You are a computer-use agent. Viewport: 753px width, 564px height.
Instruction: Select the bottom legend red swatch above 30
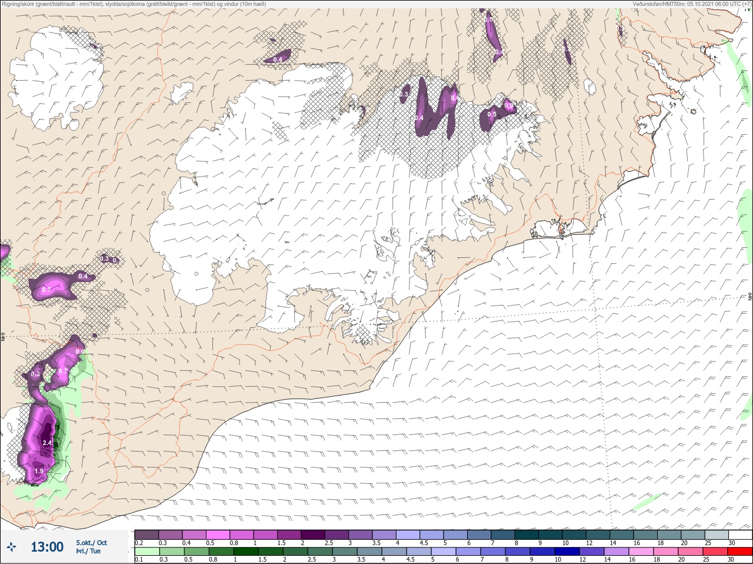pos(740,552)
